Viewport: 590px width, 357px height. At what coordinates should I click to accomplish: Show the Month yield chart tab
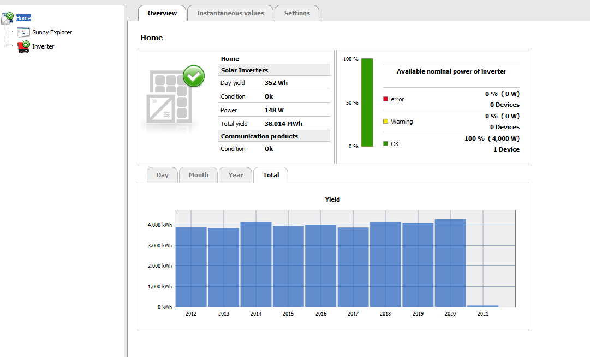(198, 175)
